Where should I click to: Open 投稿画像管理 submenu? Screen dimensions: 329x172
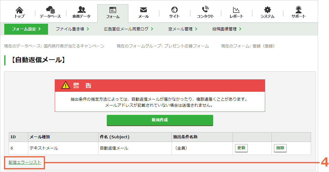click(x=227, y=29)
